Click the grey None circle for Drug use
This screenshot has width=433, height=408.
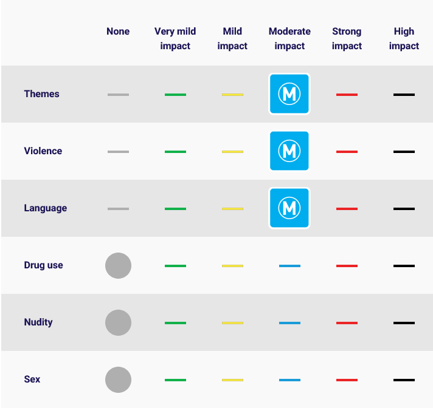pos(118,265)
